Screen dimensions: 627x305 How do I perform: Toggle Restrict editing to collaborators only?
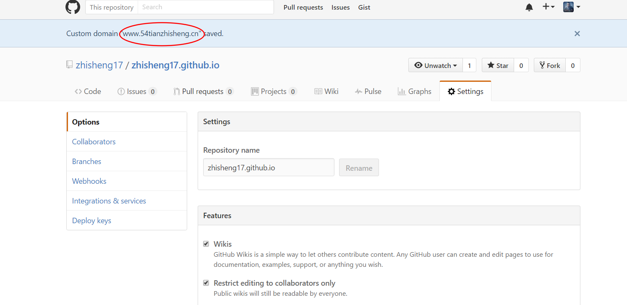pos(206,283)
